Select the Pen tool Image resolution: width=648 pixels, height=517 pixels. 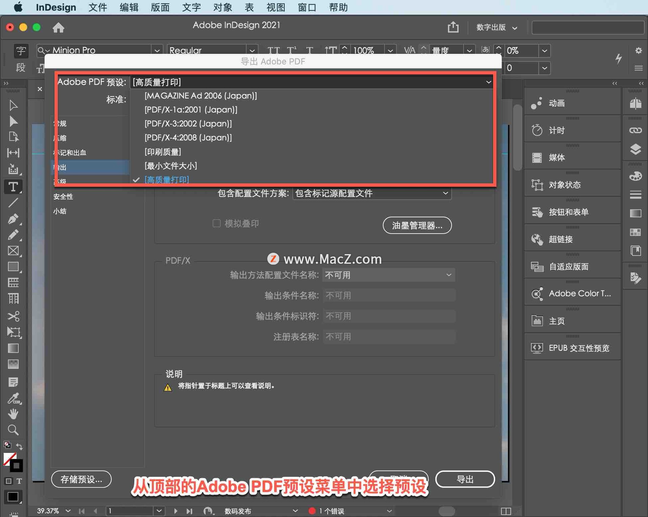coord(13,219)
